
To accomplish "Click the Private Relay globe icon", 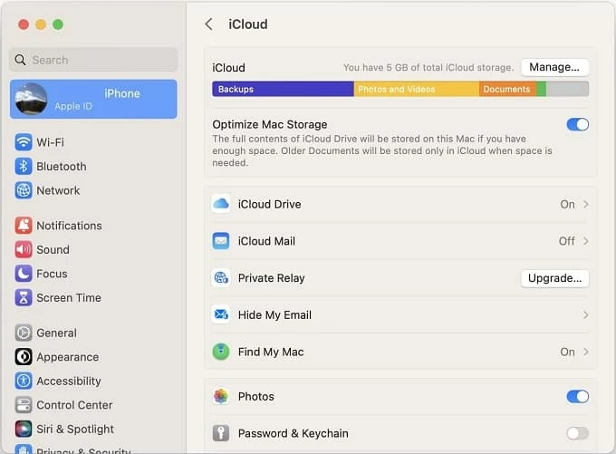I will (x=221, y=278).
